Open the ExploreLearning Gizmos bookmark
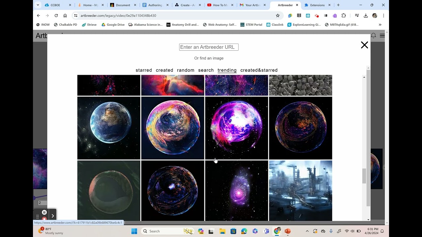 pyautogui.click(x=304, y=25)
